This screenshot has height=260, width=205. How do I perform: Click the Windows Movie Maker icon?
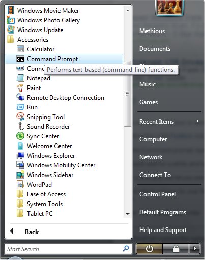tap(11, 10)
